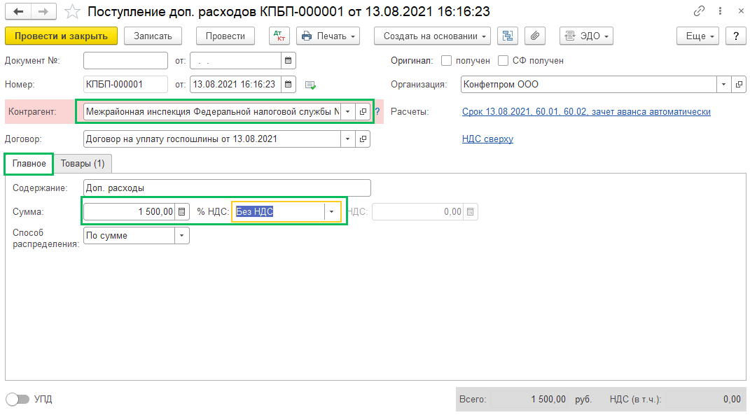Add document to favorites with star

coord(71,12)
